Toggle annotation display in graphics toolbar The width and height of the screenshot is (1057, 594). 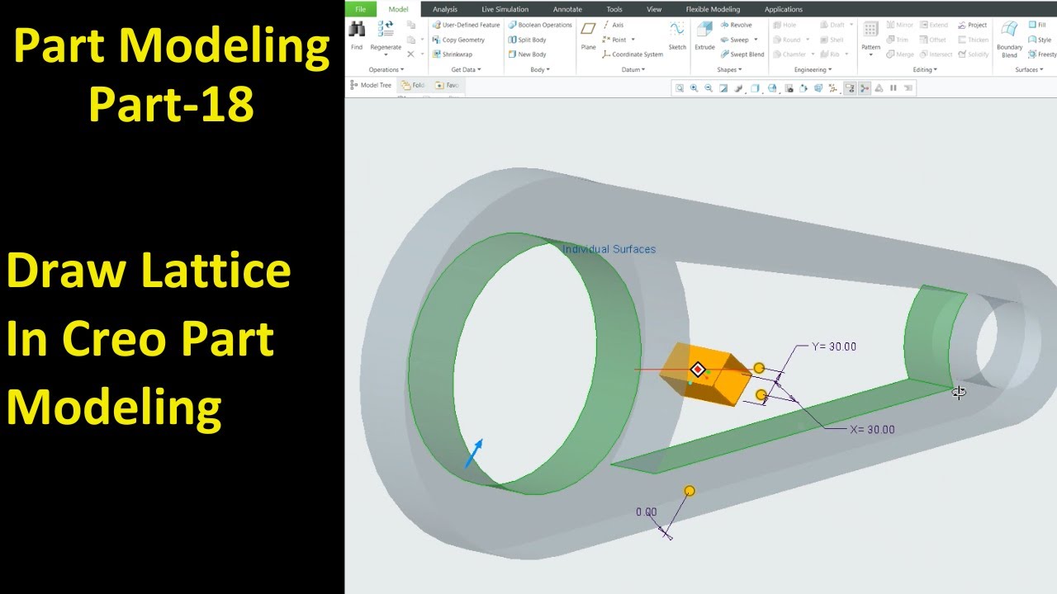(x=850, y=88)
